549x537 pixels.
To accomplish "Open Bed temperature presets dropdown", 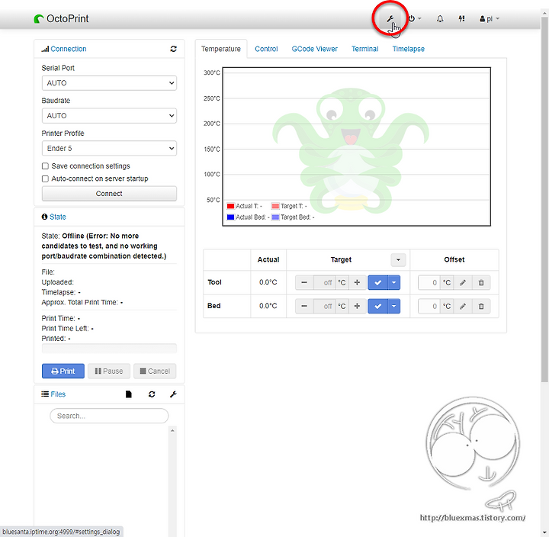I will click(x=394, y=306).
